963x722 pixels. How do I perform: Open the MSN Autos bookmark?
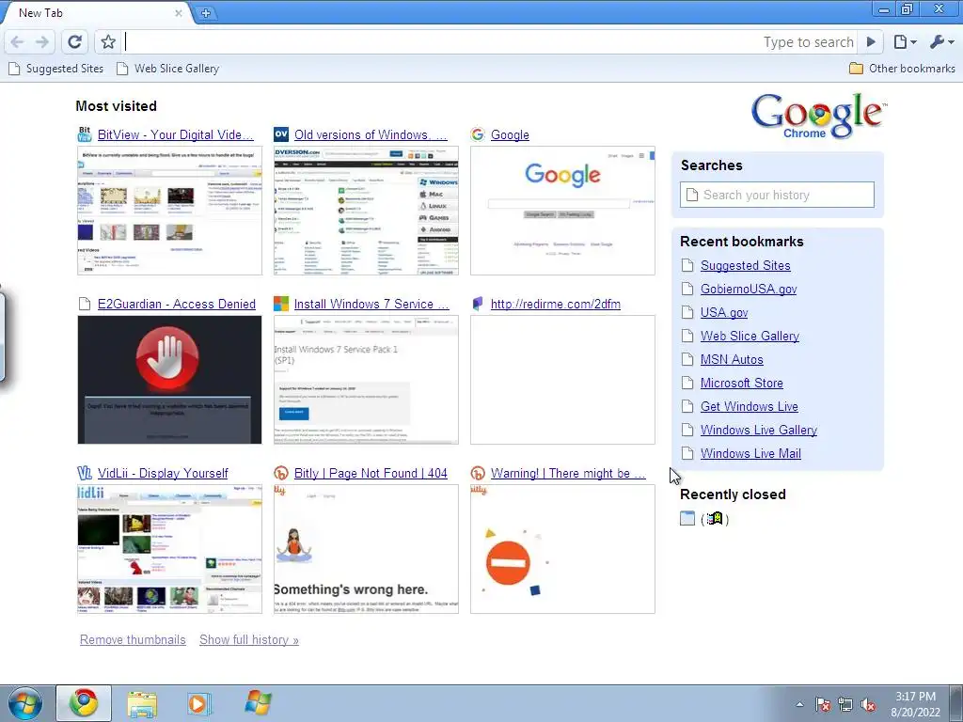pos(732,360)
